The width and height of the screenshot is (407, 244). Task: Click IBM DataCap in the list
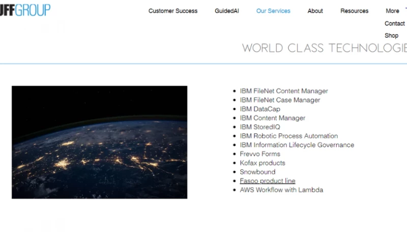(x=259, y=109)
